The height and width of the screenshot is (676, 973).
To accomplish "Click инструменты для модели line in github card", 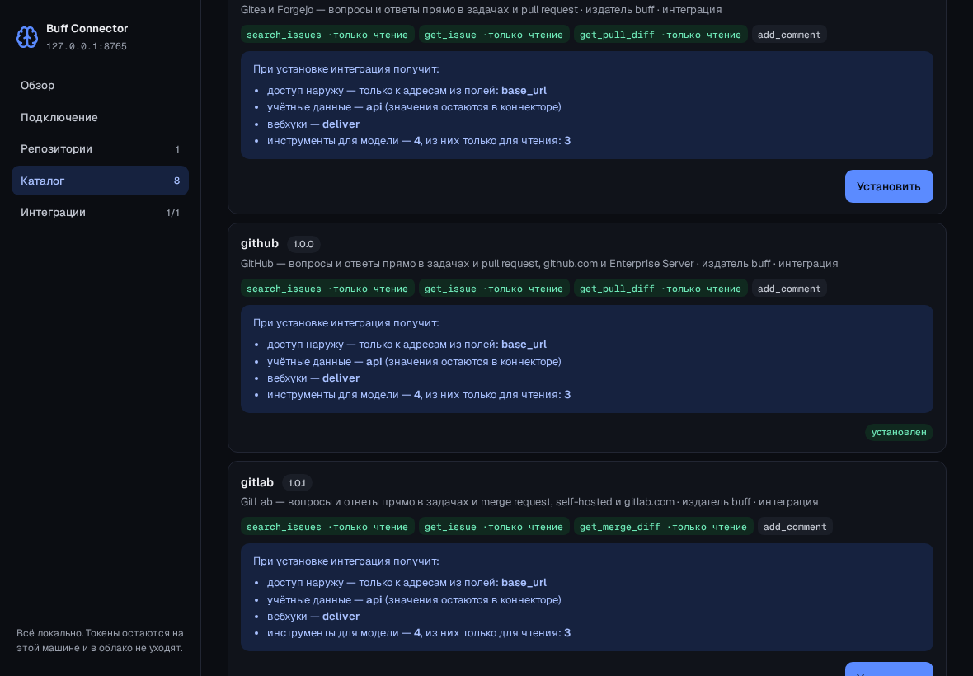I will pos(419,395).
